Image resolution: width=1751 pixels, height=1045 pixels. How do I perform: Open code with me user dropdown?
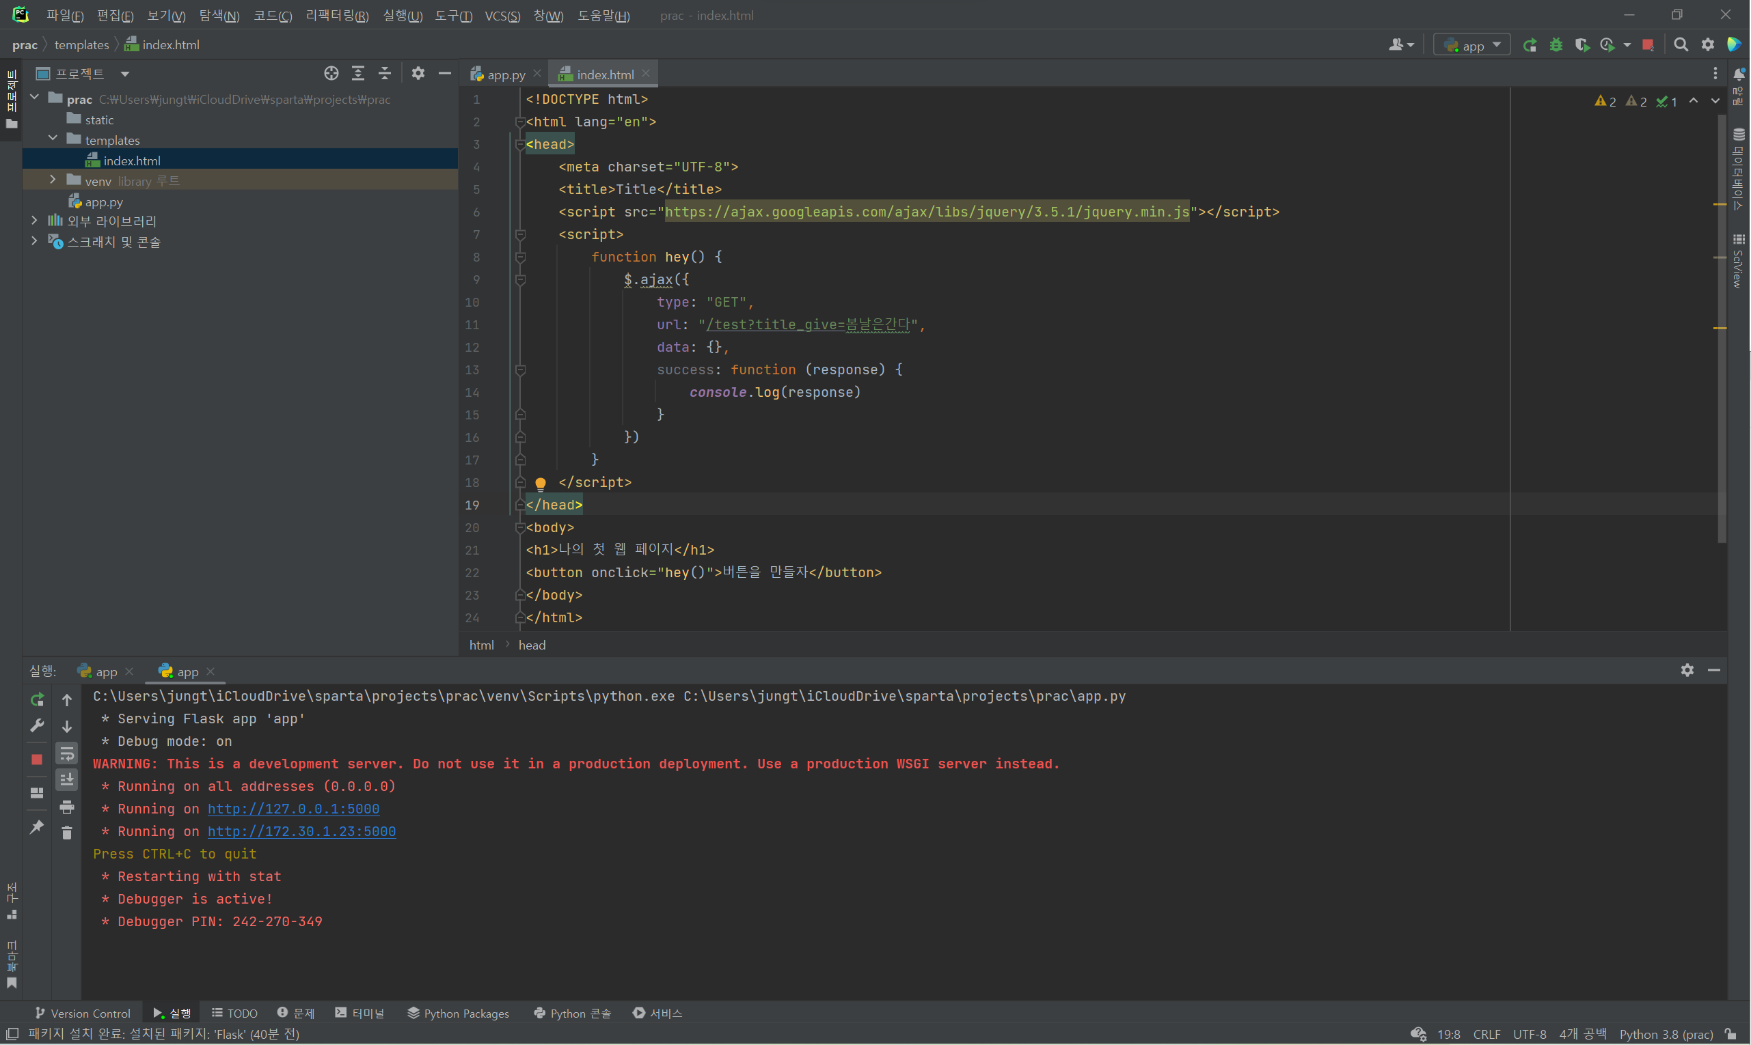(x=1401, y=46)
